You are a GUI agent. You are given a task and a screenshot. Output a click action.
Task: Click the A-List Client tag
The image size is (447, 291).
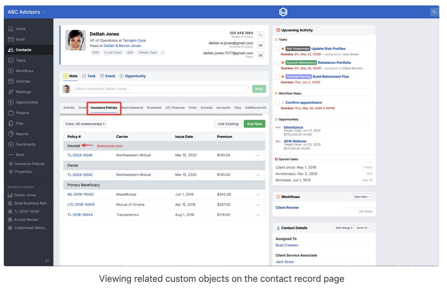(x=113, y=52)
